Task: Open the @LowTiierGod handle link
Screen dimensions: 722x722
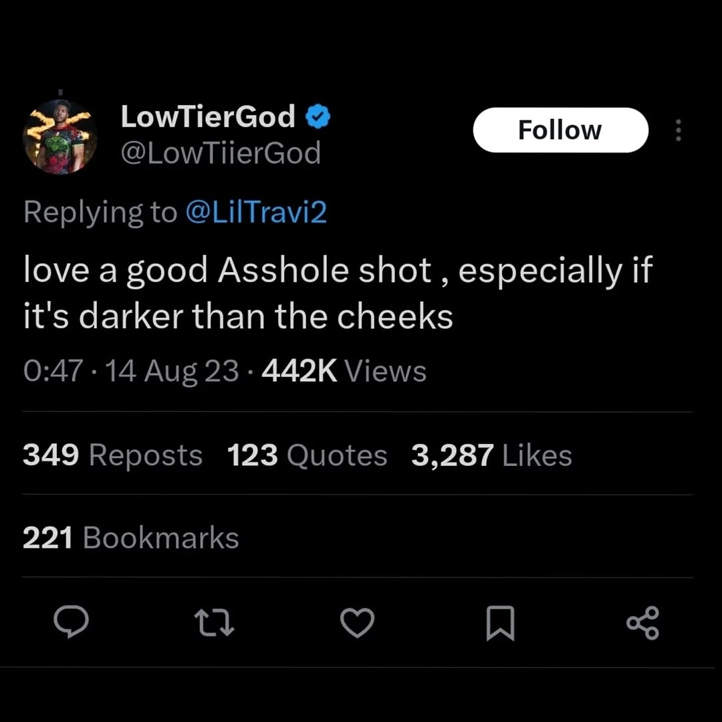Action: (x=221, y=153)
